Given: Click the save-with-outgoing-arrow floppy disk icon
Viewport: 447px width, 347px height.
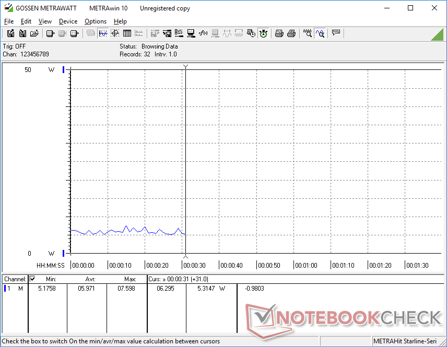Looking at the screenshot, I should point(10,33).
